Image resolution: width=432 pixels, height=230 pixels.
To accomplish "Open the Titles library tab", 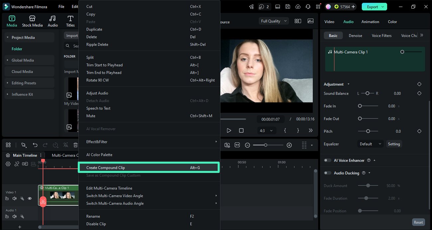I will coord(70,21).
